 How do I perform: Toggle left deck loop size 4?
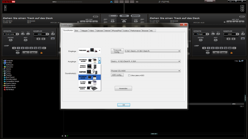tap(27, 48)
